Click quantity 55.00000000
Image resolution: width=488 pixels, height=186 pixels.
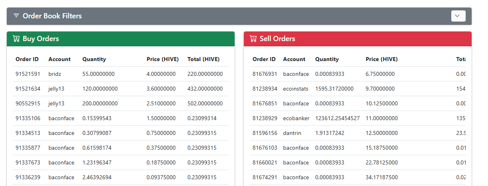(99, 74)
